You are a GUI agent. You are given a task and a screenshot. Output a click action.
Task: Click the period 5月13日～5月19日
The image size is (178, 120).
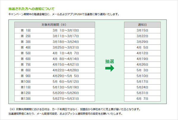coord(66,87)
